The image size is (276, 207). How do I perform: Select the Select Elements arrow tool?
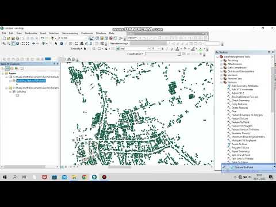(x=56, y=44)
